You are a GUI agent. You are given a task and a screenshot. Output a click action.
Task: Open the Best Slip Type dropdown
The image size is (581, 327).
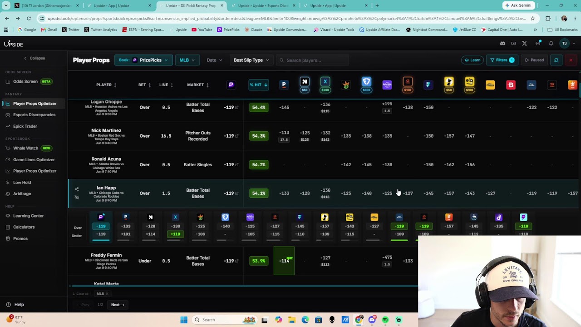[x=251, y=60]
